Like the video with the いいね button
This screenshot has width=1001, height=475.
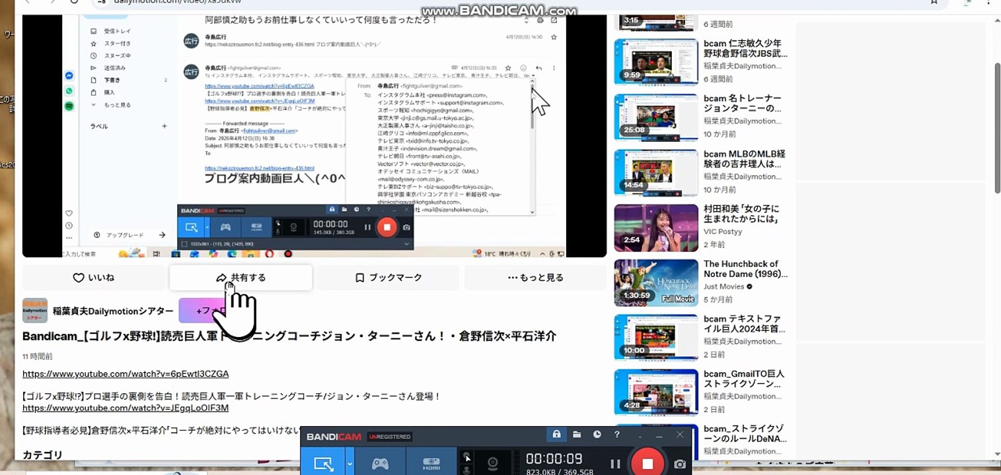[93, 278]
